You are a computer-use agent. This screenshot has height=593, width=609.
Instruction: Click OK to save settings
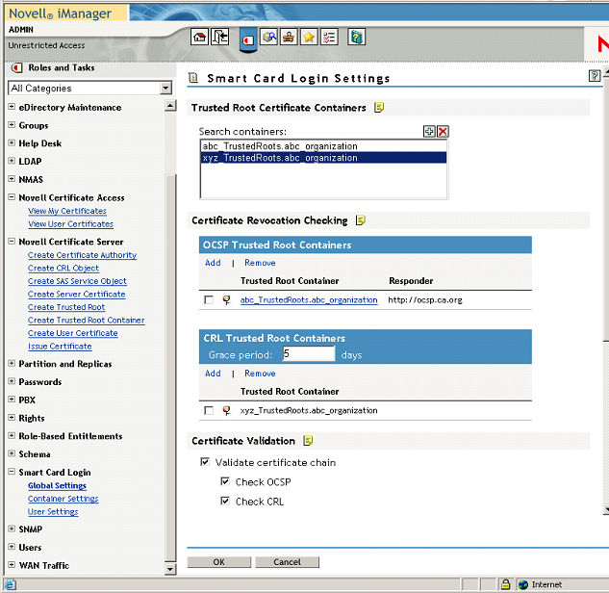(x=219, y=562)
